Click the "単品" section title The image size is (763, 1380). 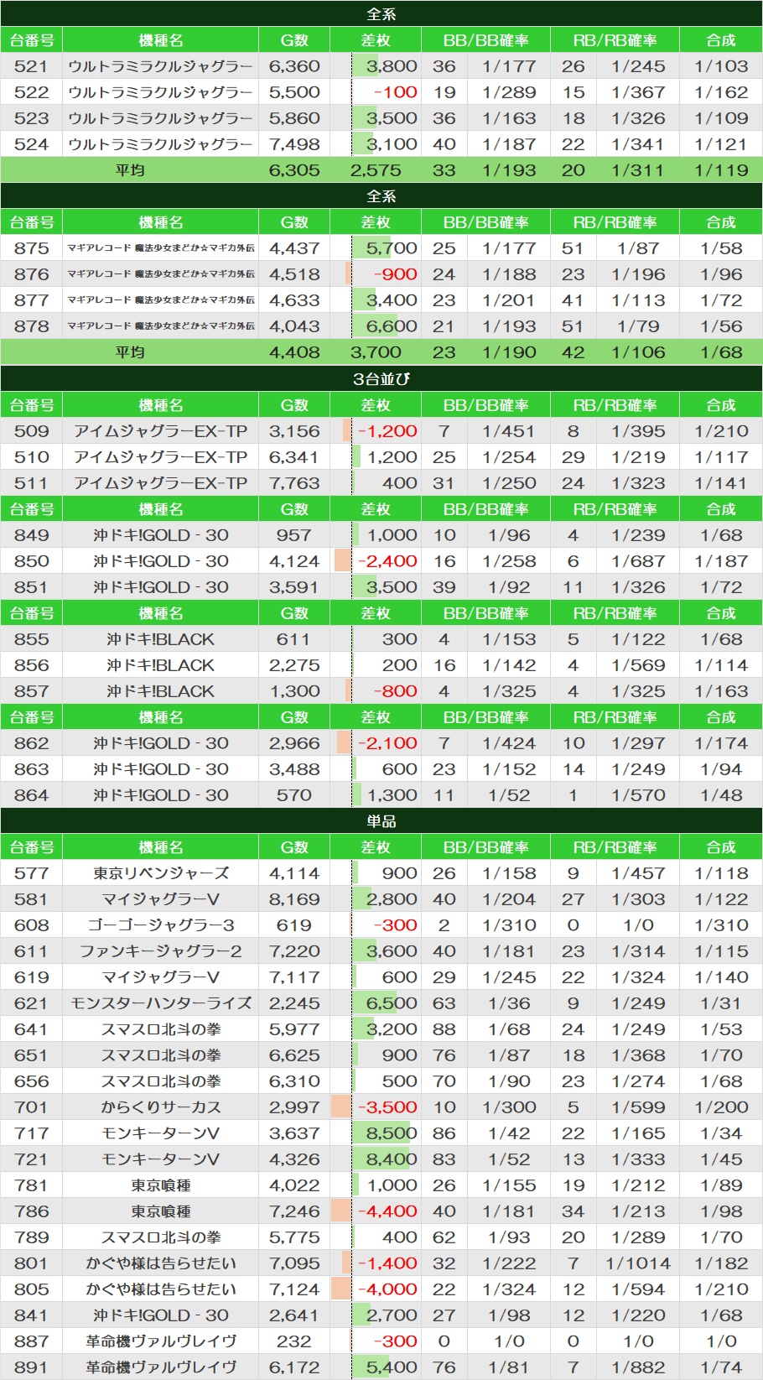click(381, 820)
